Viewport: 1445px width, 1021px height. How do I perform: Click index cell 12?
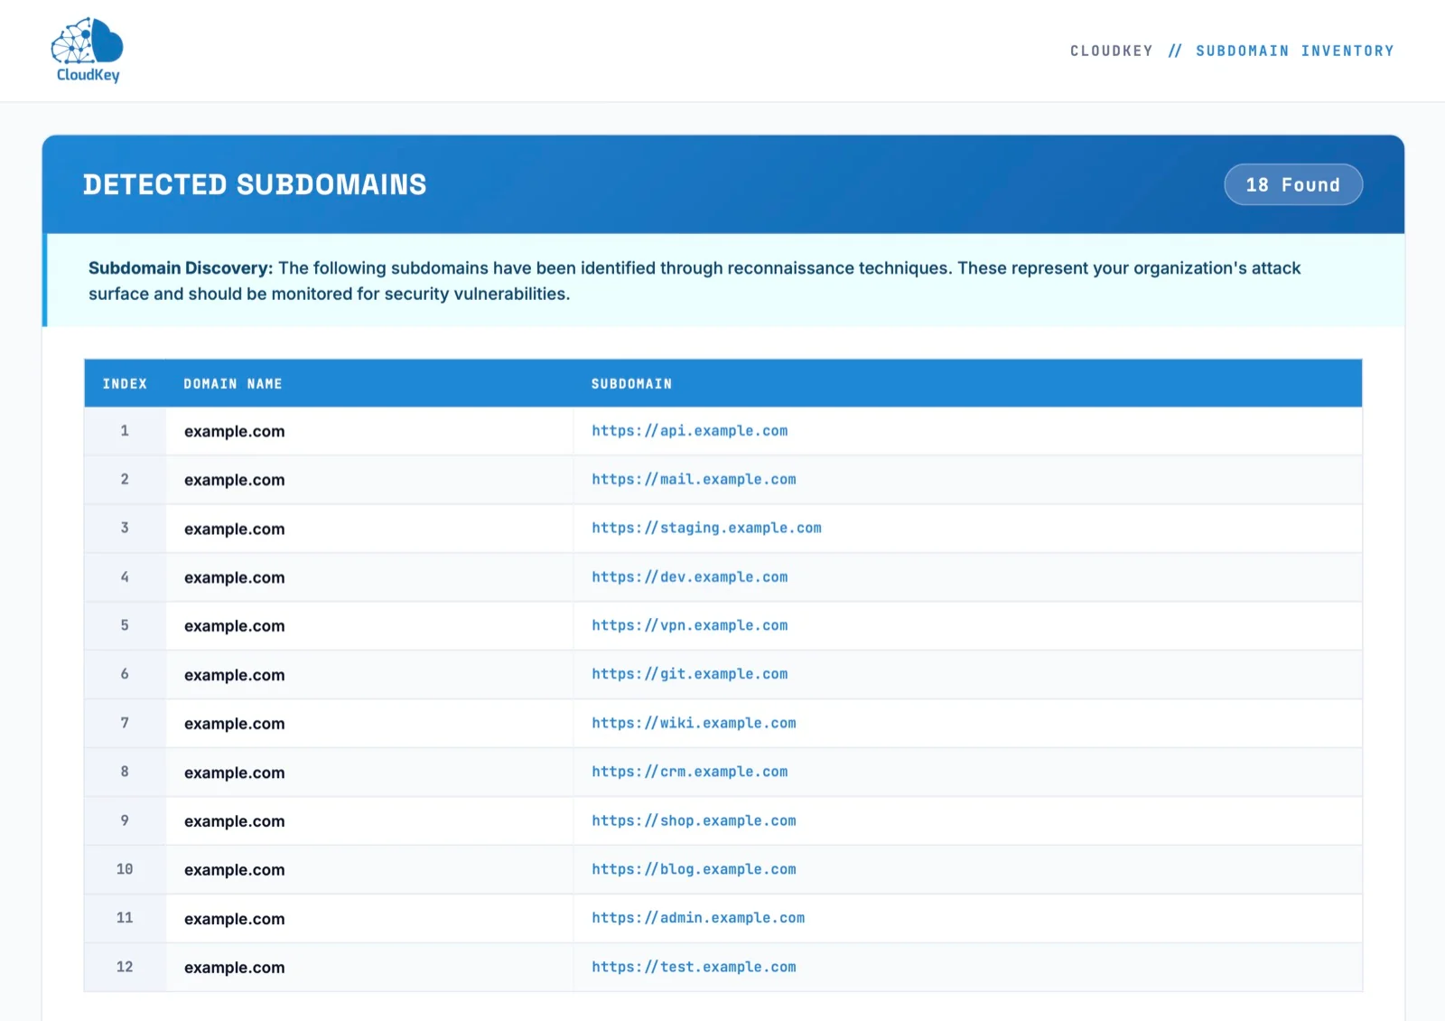125,968
